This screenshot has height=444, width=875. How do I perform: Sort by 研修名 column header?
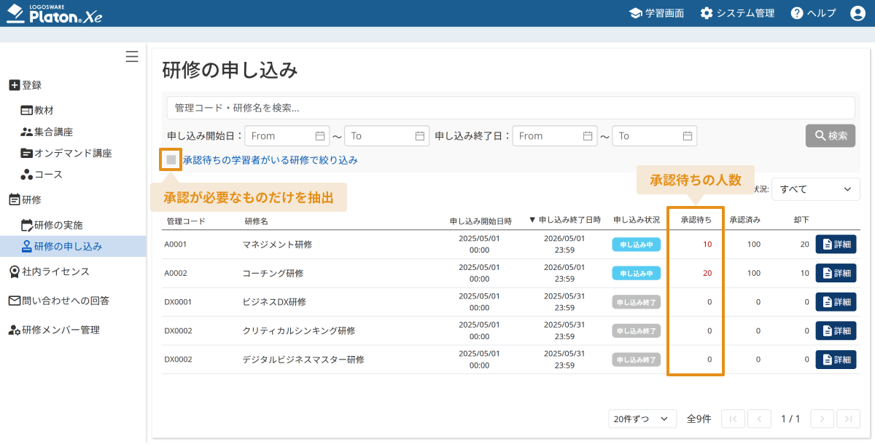[256, 221]
